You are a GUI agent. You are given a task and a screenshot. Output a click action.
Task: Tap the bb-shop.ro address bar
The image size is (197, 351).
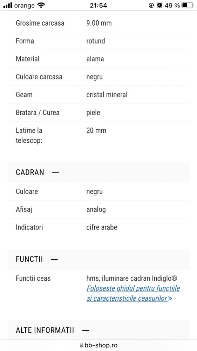point(98,345)
